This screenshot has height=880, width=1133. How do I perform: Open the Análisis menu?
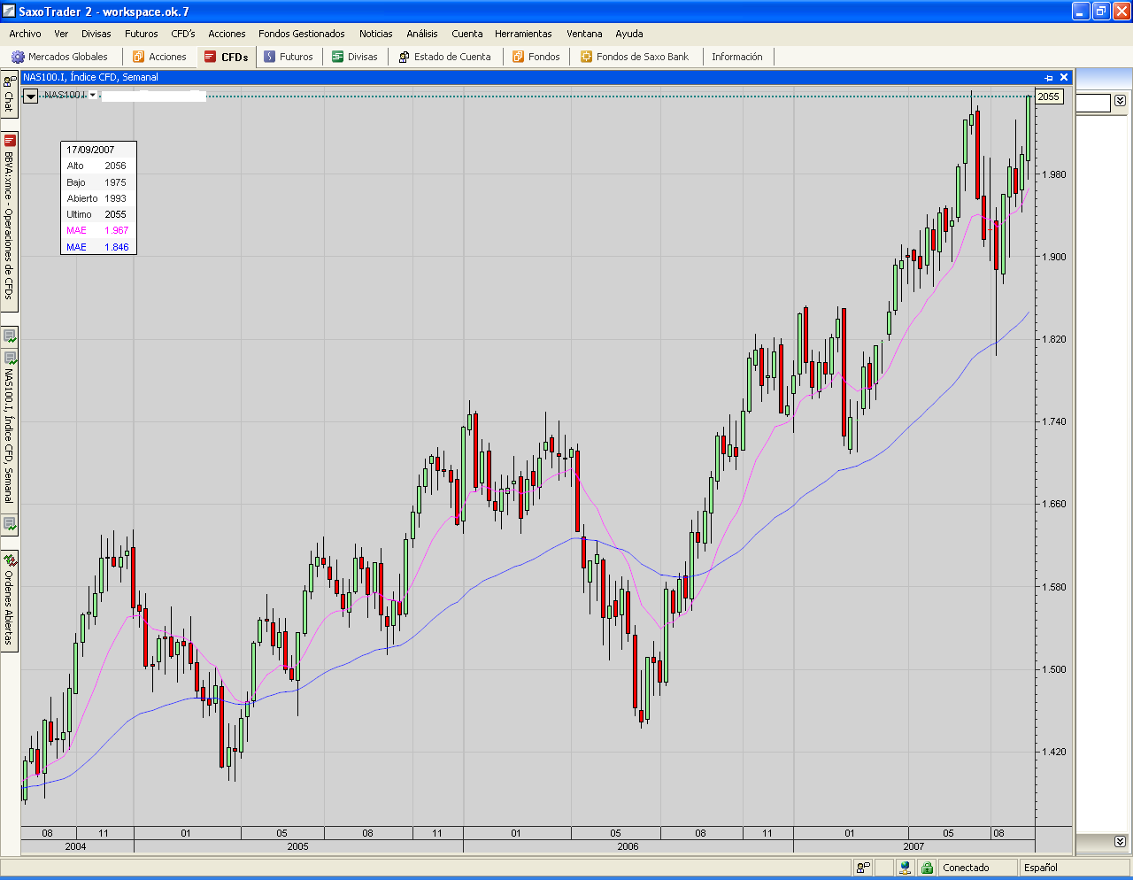pos(421,34)
